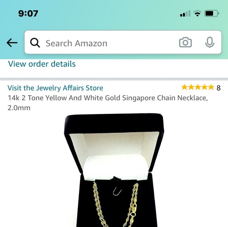This screenshot has height=227, width=228.
Task: Open the 8 reviews count
Action: [219, 88]
